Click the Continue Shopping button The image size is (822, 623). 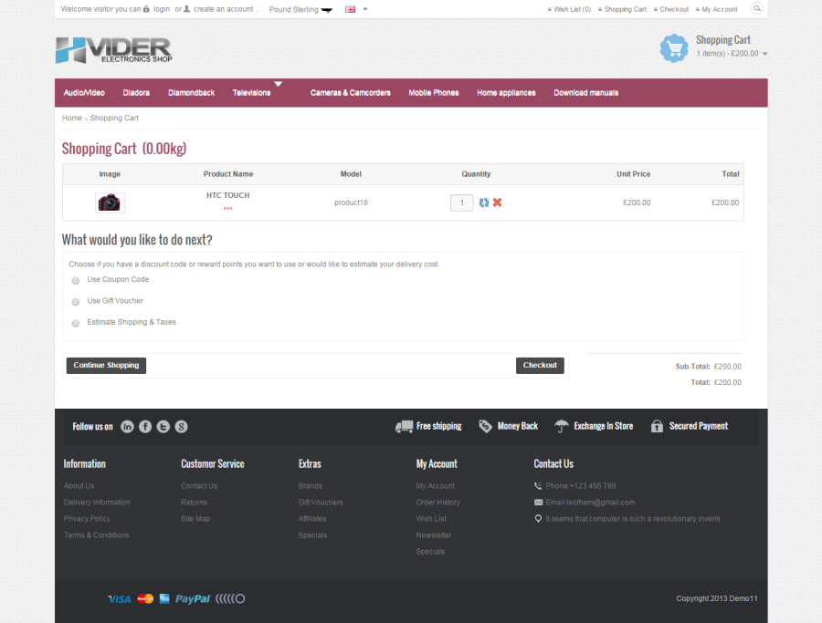click(x=106, y=366)
